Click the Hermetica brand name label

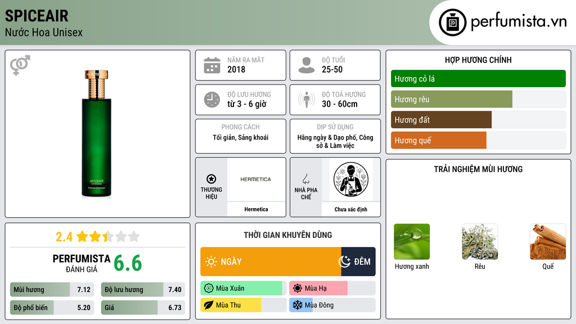point(256,209)
